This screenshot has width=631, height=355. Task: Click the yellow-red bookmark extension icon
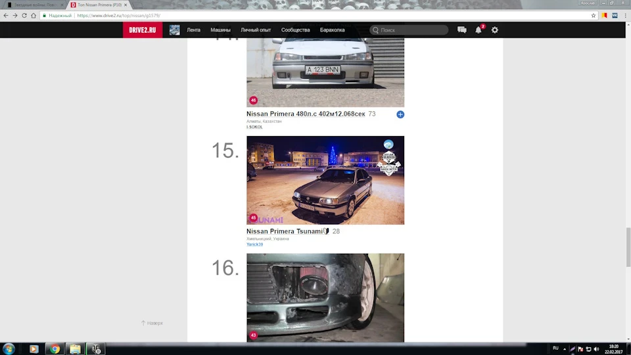point(604,15)
